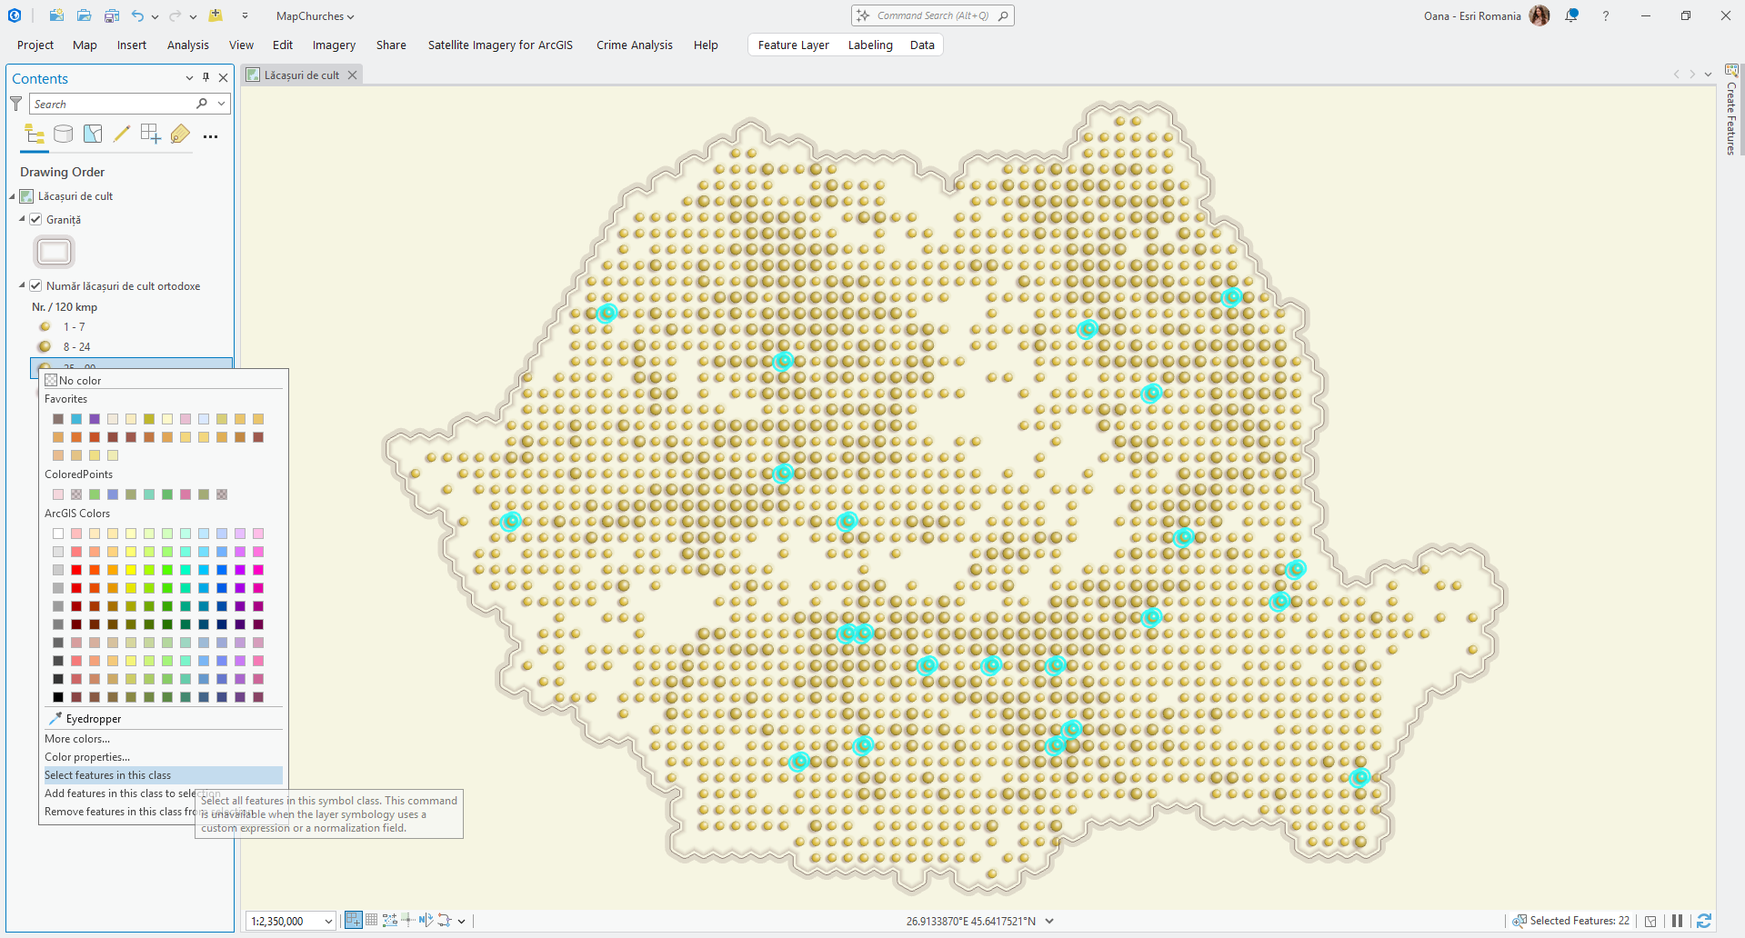Open the map scale dropdown
This screenshot has height=938, width=1745.
point(328,921)
